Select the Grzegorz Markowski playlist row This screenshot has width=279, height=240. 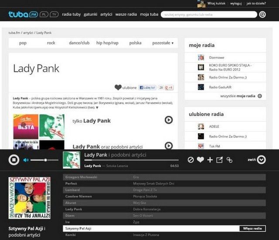coord(164,177)
